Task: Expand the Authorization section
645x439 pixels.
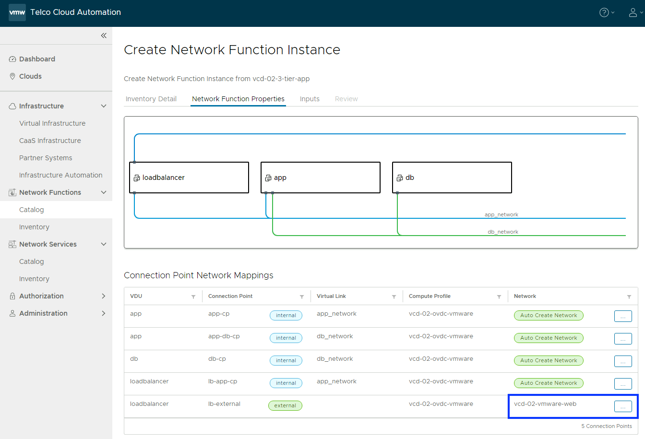Action: [104, 296]
